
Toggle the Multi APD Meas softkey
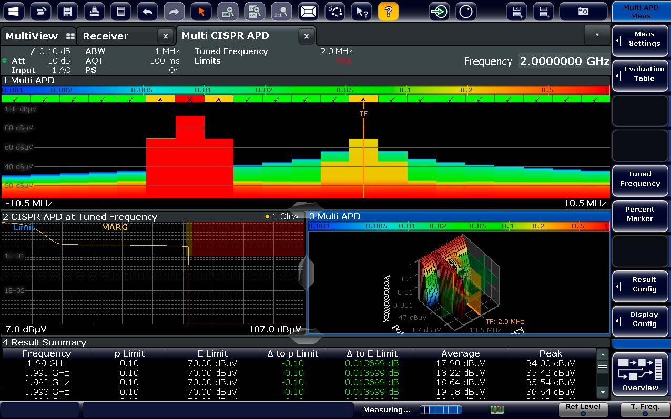(x=640, y=12)
